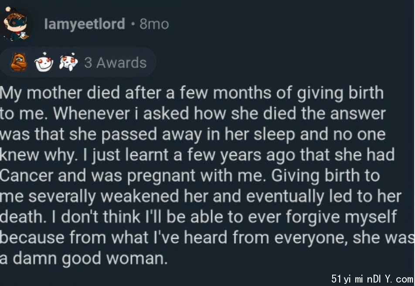
Task: Click 'giving birth' on the first line
Action: pos(340,94)
